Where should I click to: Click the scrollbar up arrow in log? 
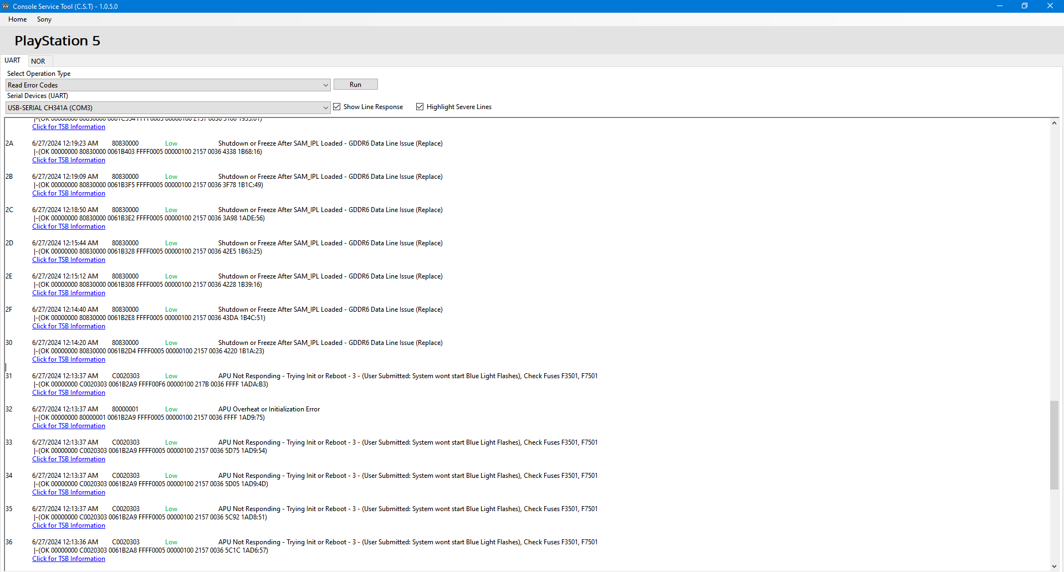pos(1054,123)
